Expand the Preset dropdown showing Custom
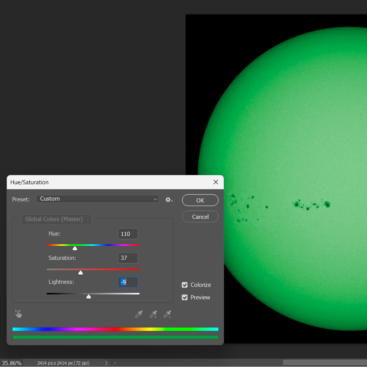367x367 pixels. tap(97, 199)
